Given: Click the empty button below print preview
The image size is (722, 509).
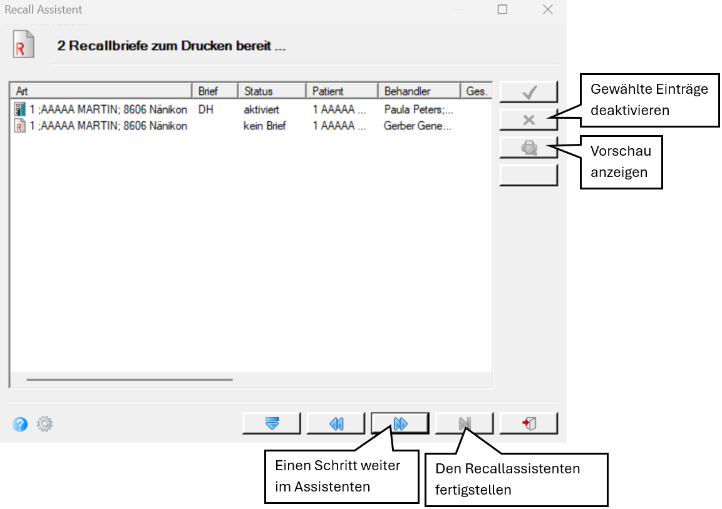Looking at the screenshot, I should click(x=529, y=176).
